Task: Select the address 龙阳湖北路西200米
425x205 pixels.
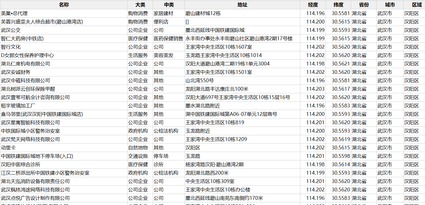Action: click(242, 173)
